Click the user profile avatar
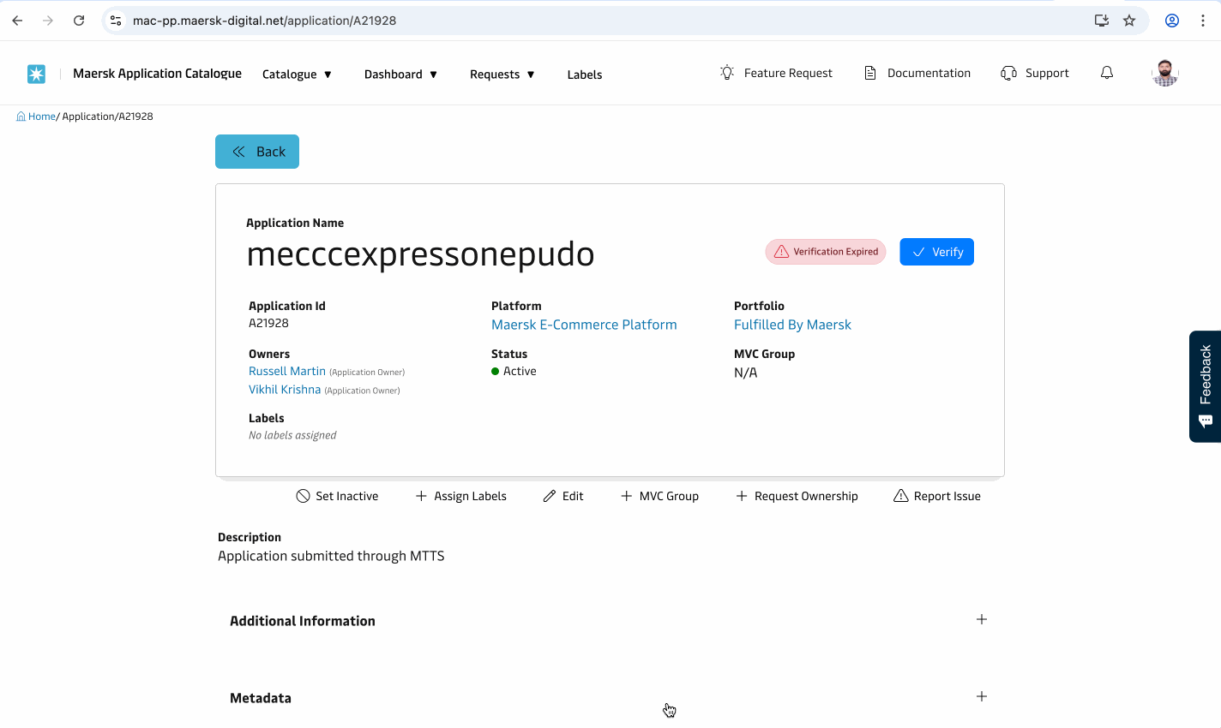The width and height of the screenshot is (1221, 728). pyautogui.click(x=1164, y=73)
